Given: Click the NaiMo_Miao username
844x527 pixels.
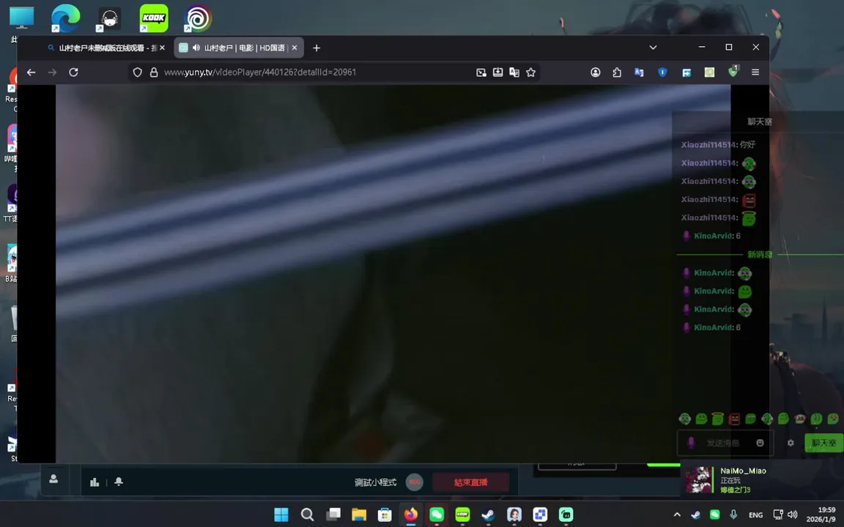Looking at the screenshot, I should coord(744,471).
